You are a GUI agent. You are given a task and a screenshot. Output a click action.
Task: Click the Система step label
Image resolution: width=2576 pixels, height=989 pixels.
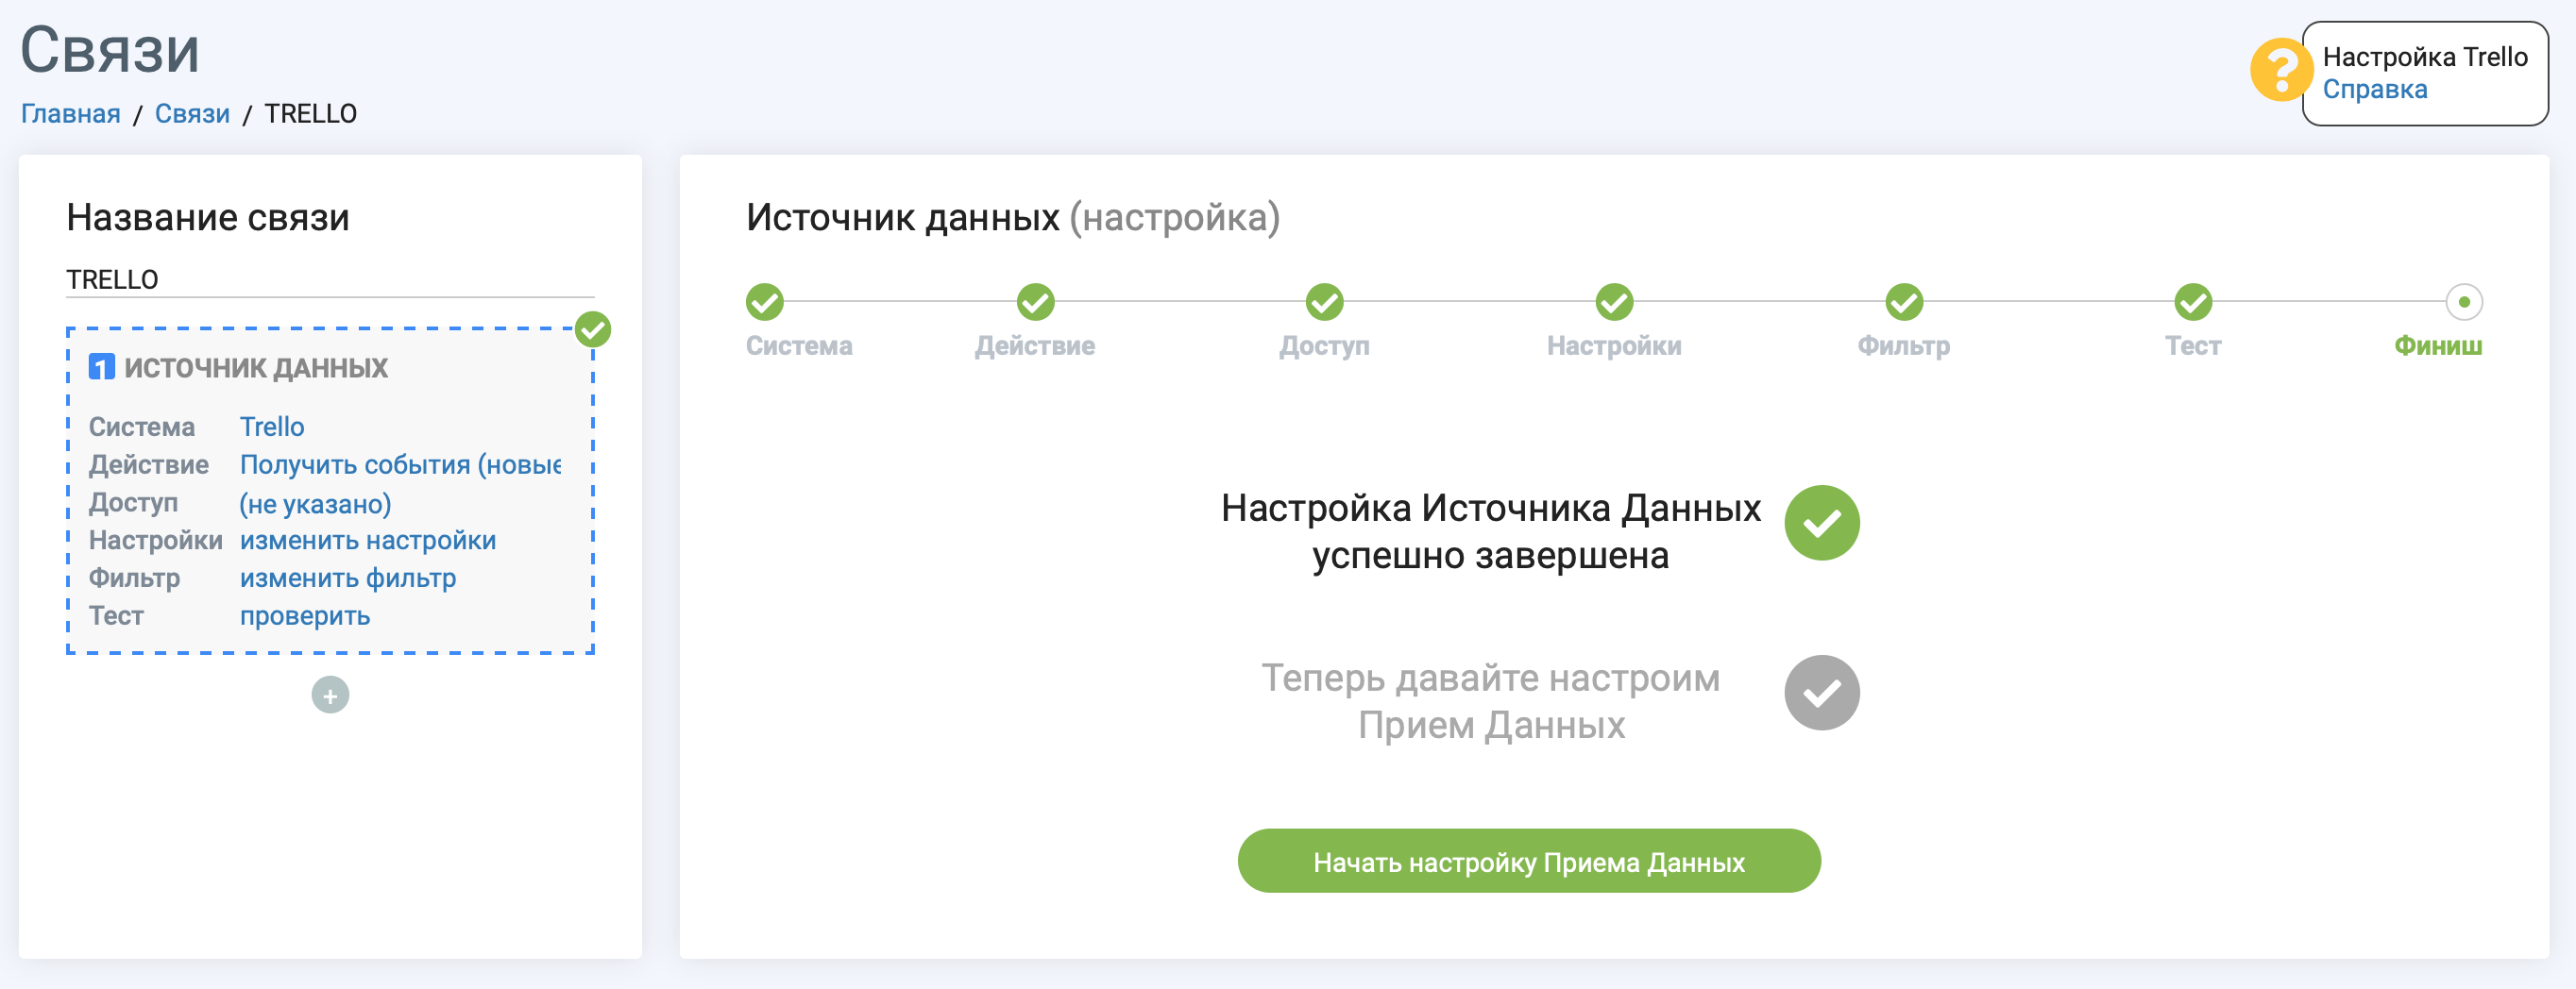click(x=799, y=346)
